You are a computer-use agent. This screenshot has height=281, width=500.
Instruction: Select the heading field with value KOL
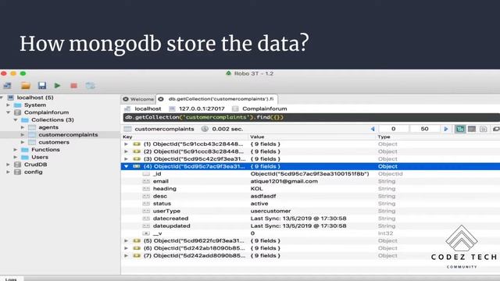point(310,189)
